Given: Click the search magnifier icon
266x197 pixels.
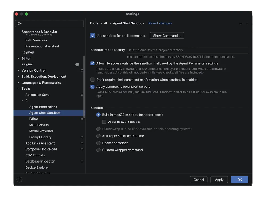Looking at the screenshot, I should [x=19, y=24].
